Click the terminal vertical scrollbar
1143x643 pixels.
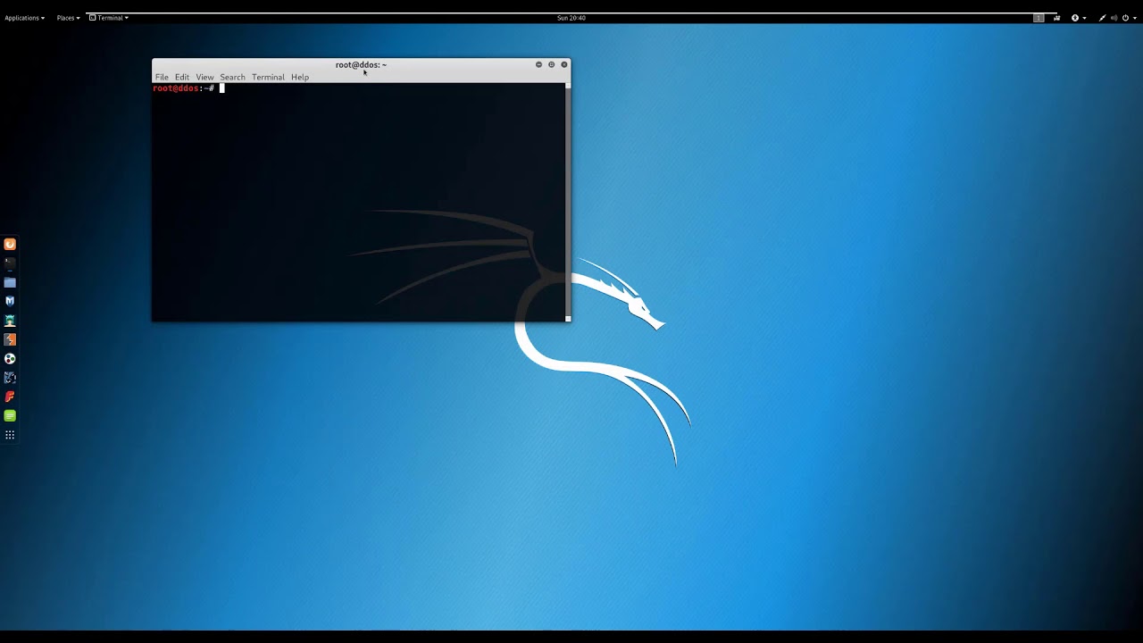(x=568, y=202)
